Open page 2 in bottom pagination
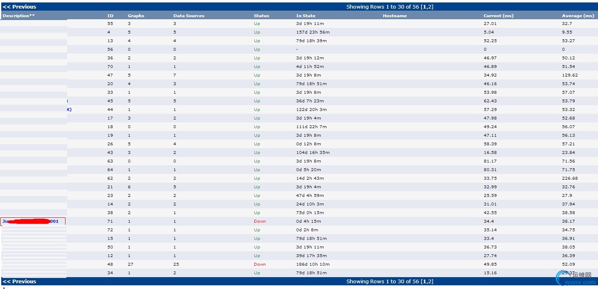This screenshot has width=598, height=289. [430, 281]
